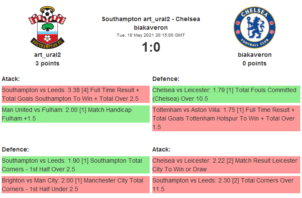Click the Southampton FC club crest

[x=47, y=27]
